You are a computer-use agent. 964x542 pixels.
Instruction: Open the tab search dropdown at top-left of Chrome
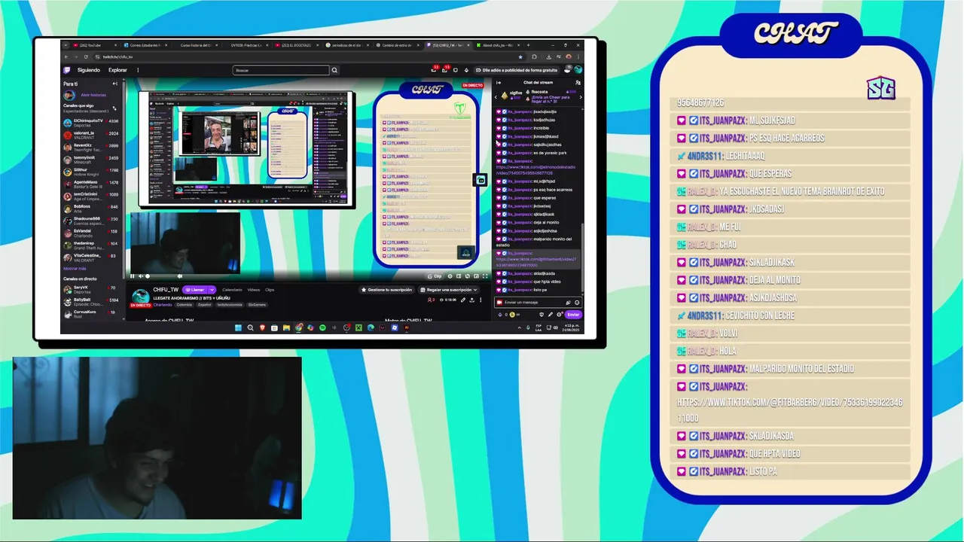66,45
